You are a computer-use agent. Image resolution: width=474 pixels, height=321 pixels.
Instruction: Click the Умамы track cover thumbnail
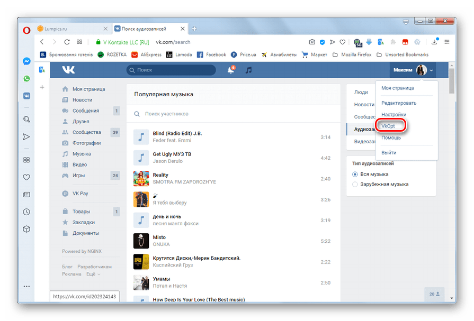click(141, 282)
